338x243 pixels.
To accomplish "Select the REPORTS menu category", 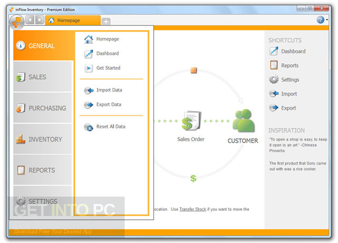I will click(42, 170).
